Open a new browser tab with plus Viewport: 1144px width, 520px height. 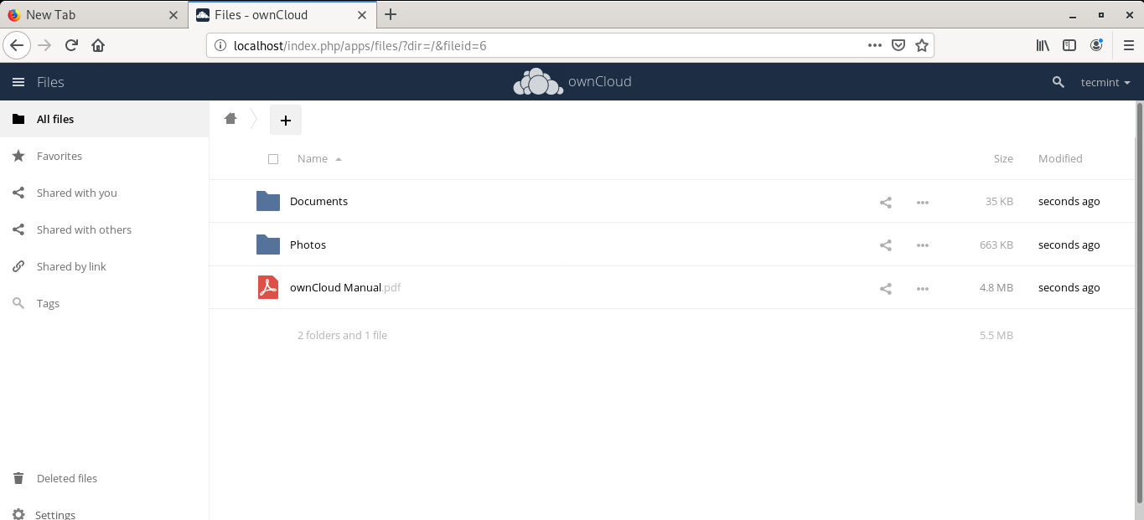pyautogui.click(x=391, y=14)
